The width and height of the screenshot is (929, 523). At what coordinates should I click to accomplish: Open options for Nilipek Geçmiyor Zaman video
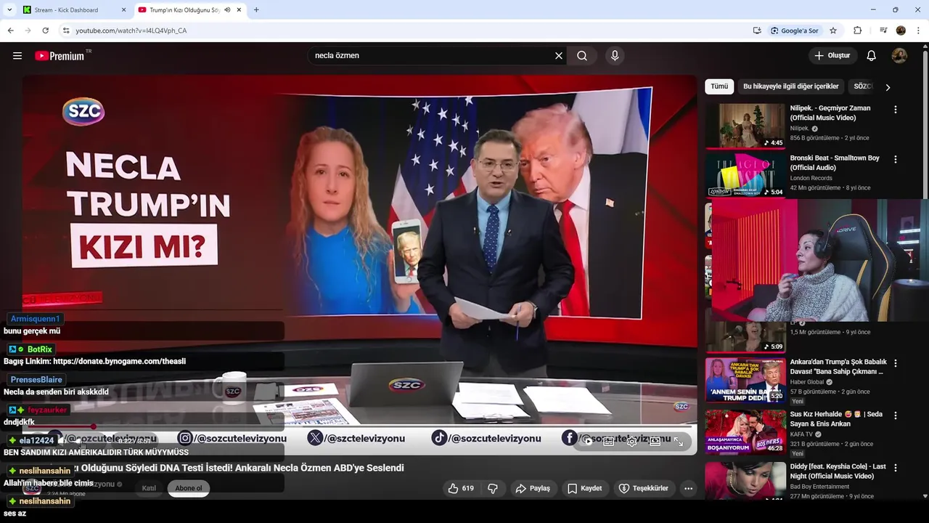pyautogui.click(x=895, y=110)
